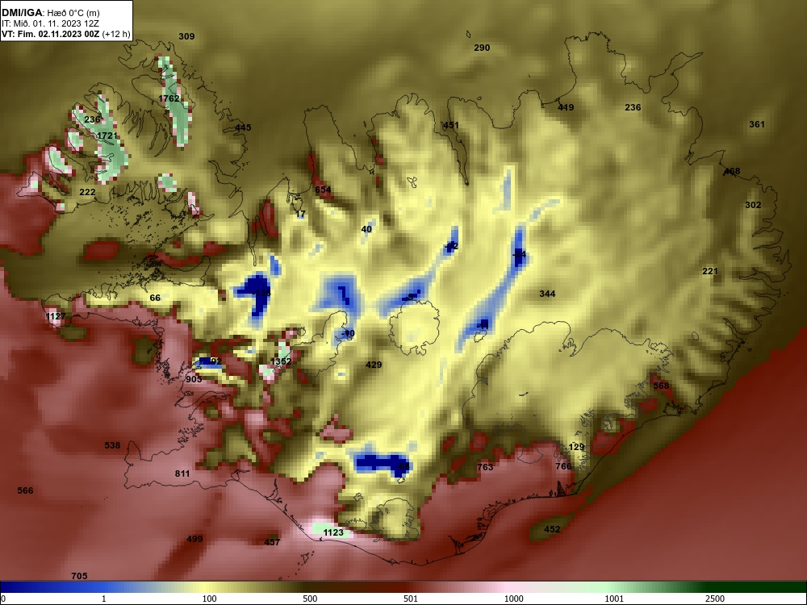Click the 763 value label
The width and height of the screenshot is (807, 605).
(485, 467)
